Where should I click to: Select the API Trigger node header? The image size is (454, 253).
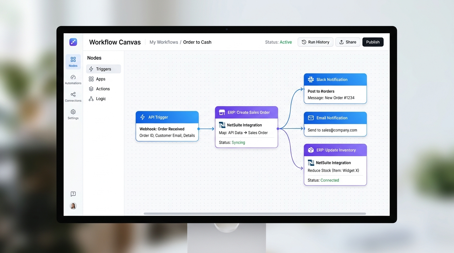(167, 117)
